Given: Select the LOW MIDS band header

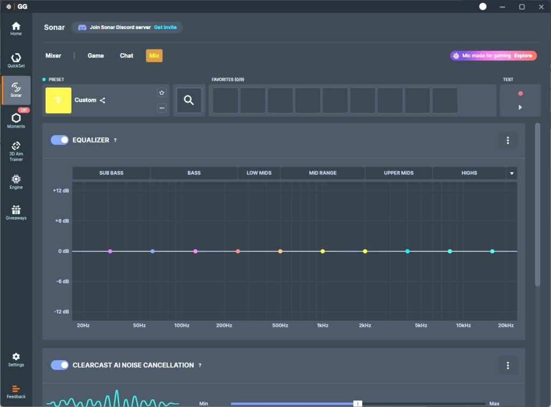Looking at the screenshot, I should coord(259,173).
